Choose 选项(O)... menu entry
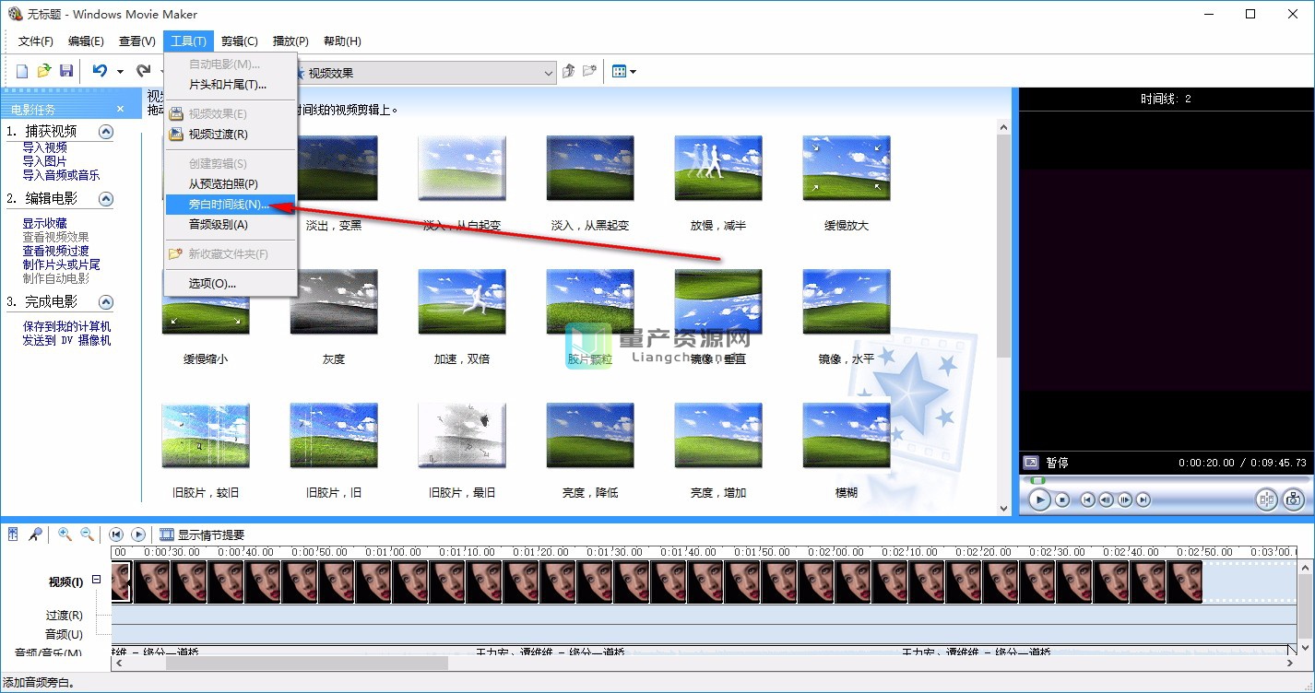The height and width of the screenshot is (693, 1315). pos(230,283)
